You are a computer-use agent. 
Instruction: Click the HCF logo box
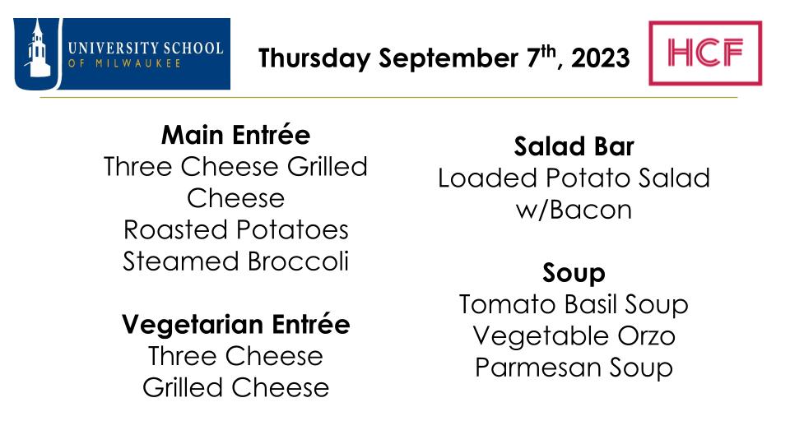705,53
